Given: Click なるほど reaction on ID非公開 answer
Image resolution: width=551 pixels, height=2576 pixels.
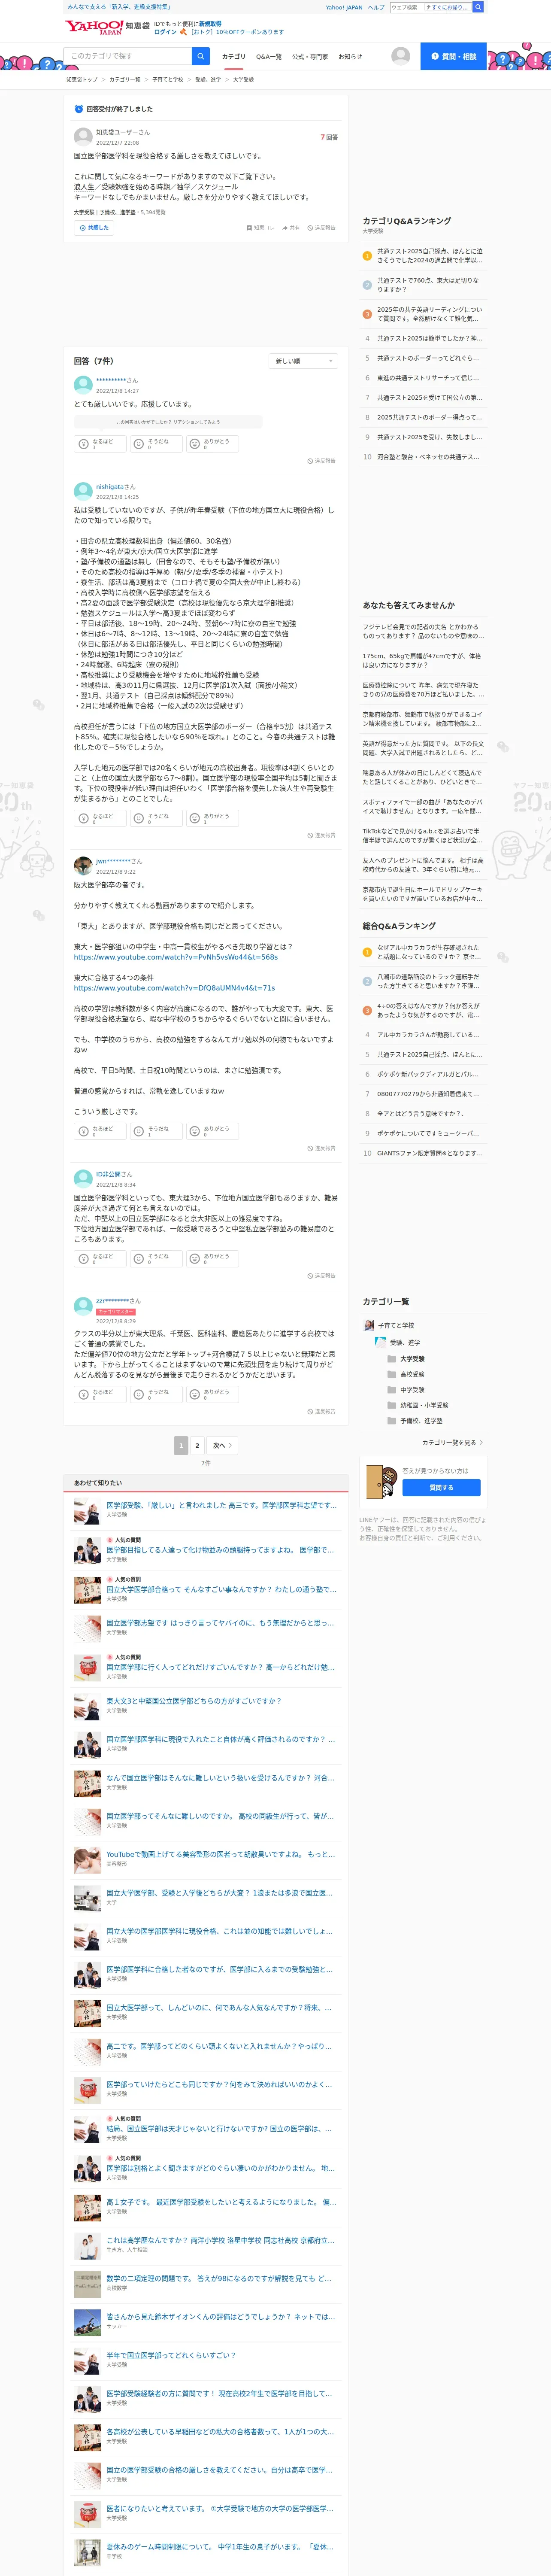Looking at the screenshot, I should [101, 1259].
